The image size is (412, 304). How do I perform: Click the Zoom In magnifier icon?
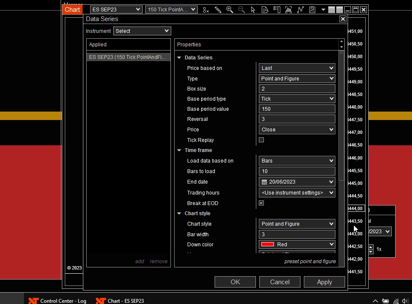(229, 10)
